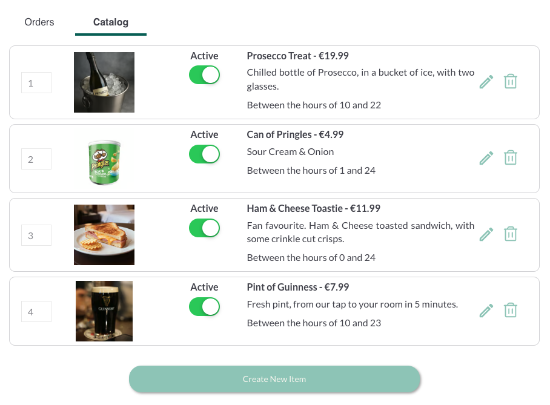Edit the Pint of Guinness item
The width and height of the screenshot is (550, 405).
(486, 310)
